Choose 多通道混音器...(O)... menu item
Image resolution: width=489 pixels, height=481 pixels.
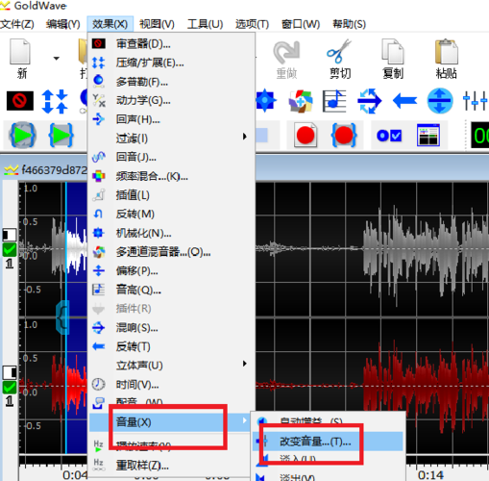click(x=171, y=252)
